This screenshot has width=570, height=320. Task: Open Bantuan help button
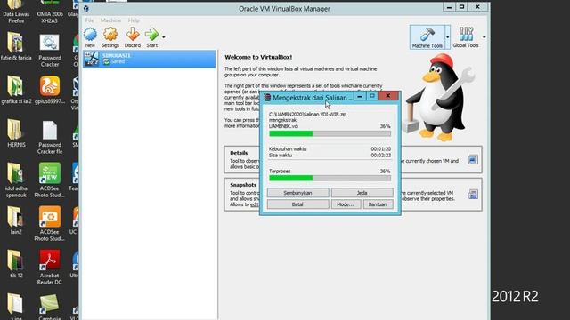click(x=378, y=204)
